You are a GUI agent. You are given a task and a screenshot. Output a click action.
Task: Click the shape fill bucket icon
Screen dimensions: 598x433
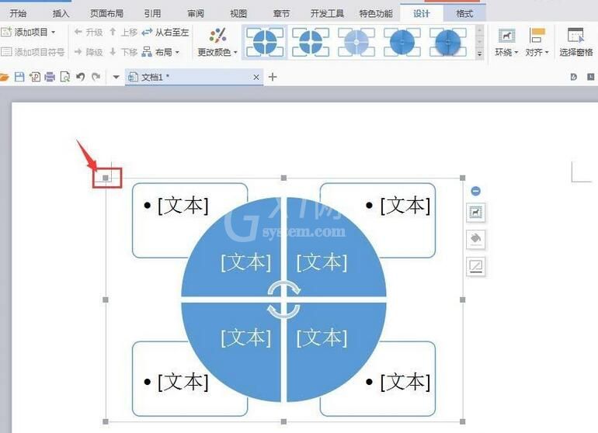point(475,239)
